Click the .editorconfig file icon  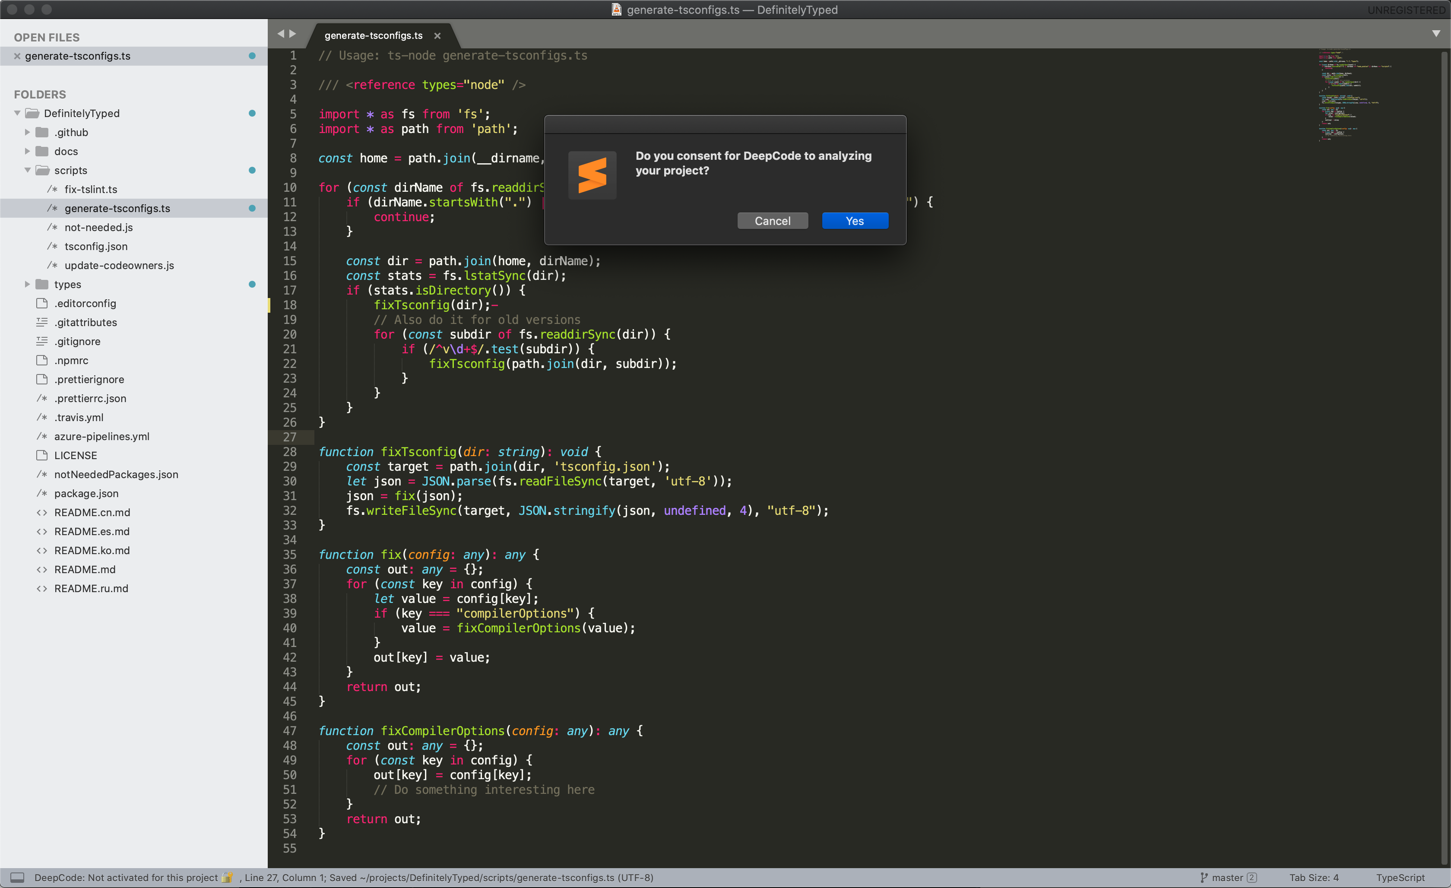[42, 303]
